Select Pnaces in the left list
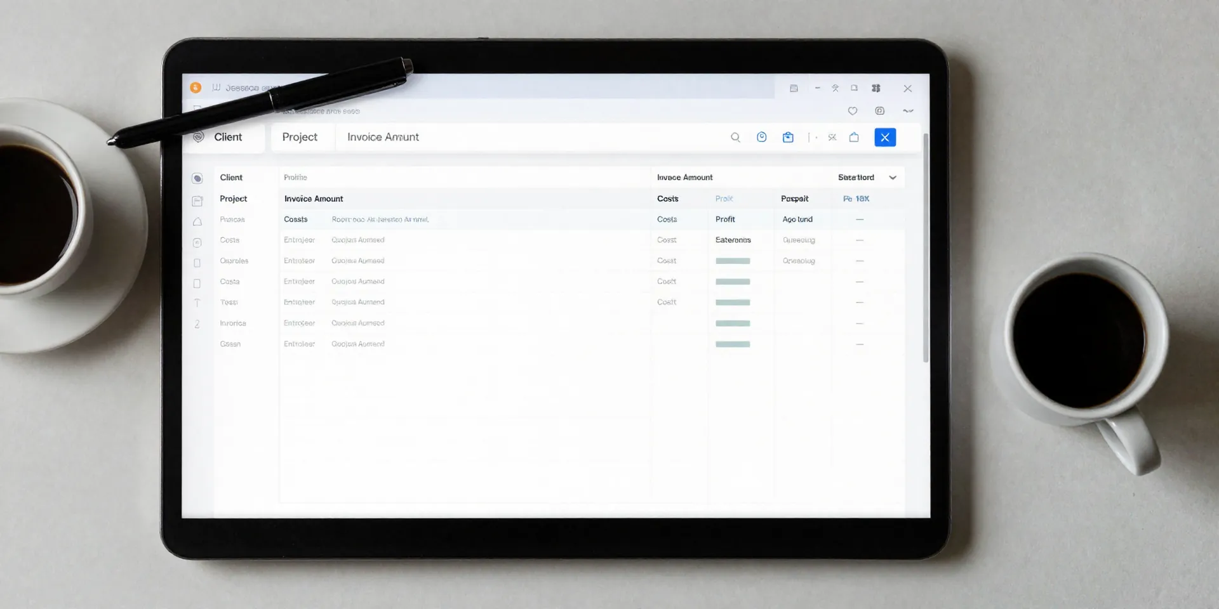The image size is (1219, 609). [x=232, y=219]
